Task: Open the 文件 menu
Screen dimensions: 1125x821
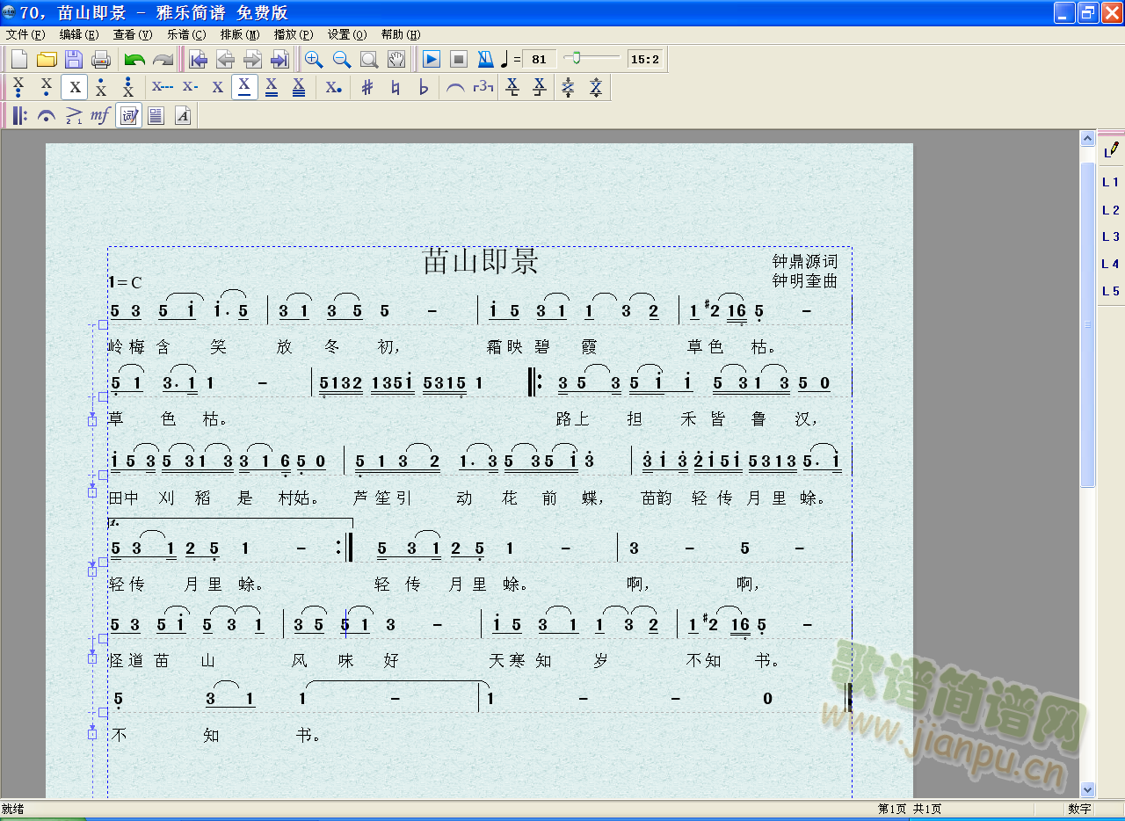Action: pyautogui.click(x=25, y=35)
